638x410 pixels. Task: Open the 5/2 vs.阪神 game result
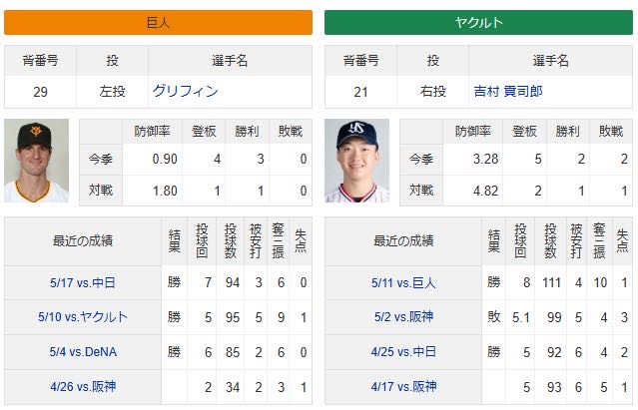click(403, 317)
